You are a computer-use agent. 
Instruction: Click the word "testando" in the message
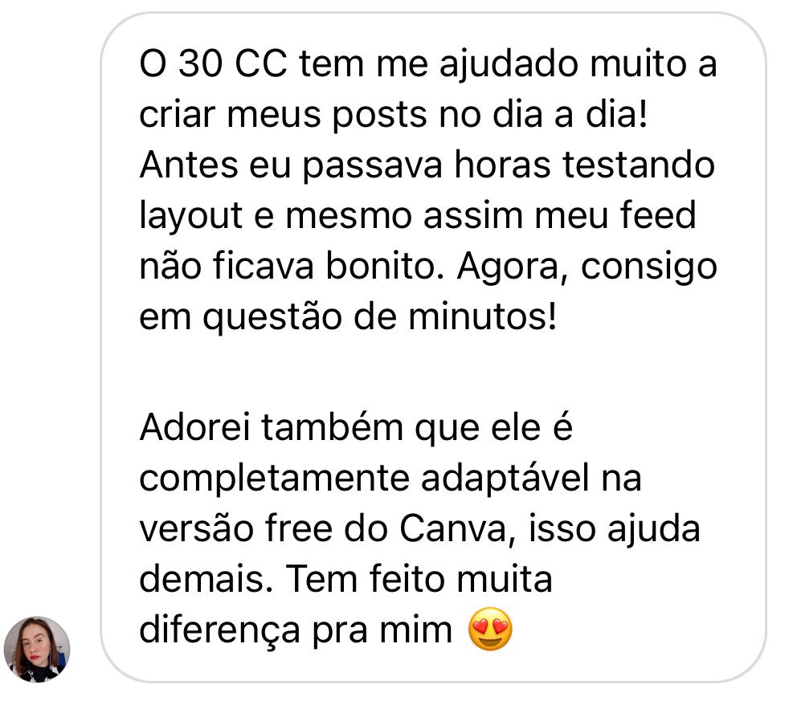point(639,165)
